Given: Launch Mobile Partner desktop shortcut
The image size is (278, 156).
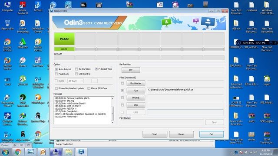Looking at the screenshot, I should tap(38, 45).
